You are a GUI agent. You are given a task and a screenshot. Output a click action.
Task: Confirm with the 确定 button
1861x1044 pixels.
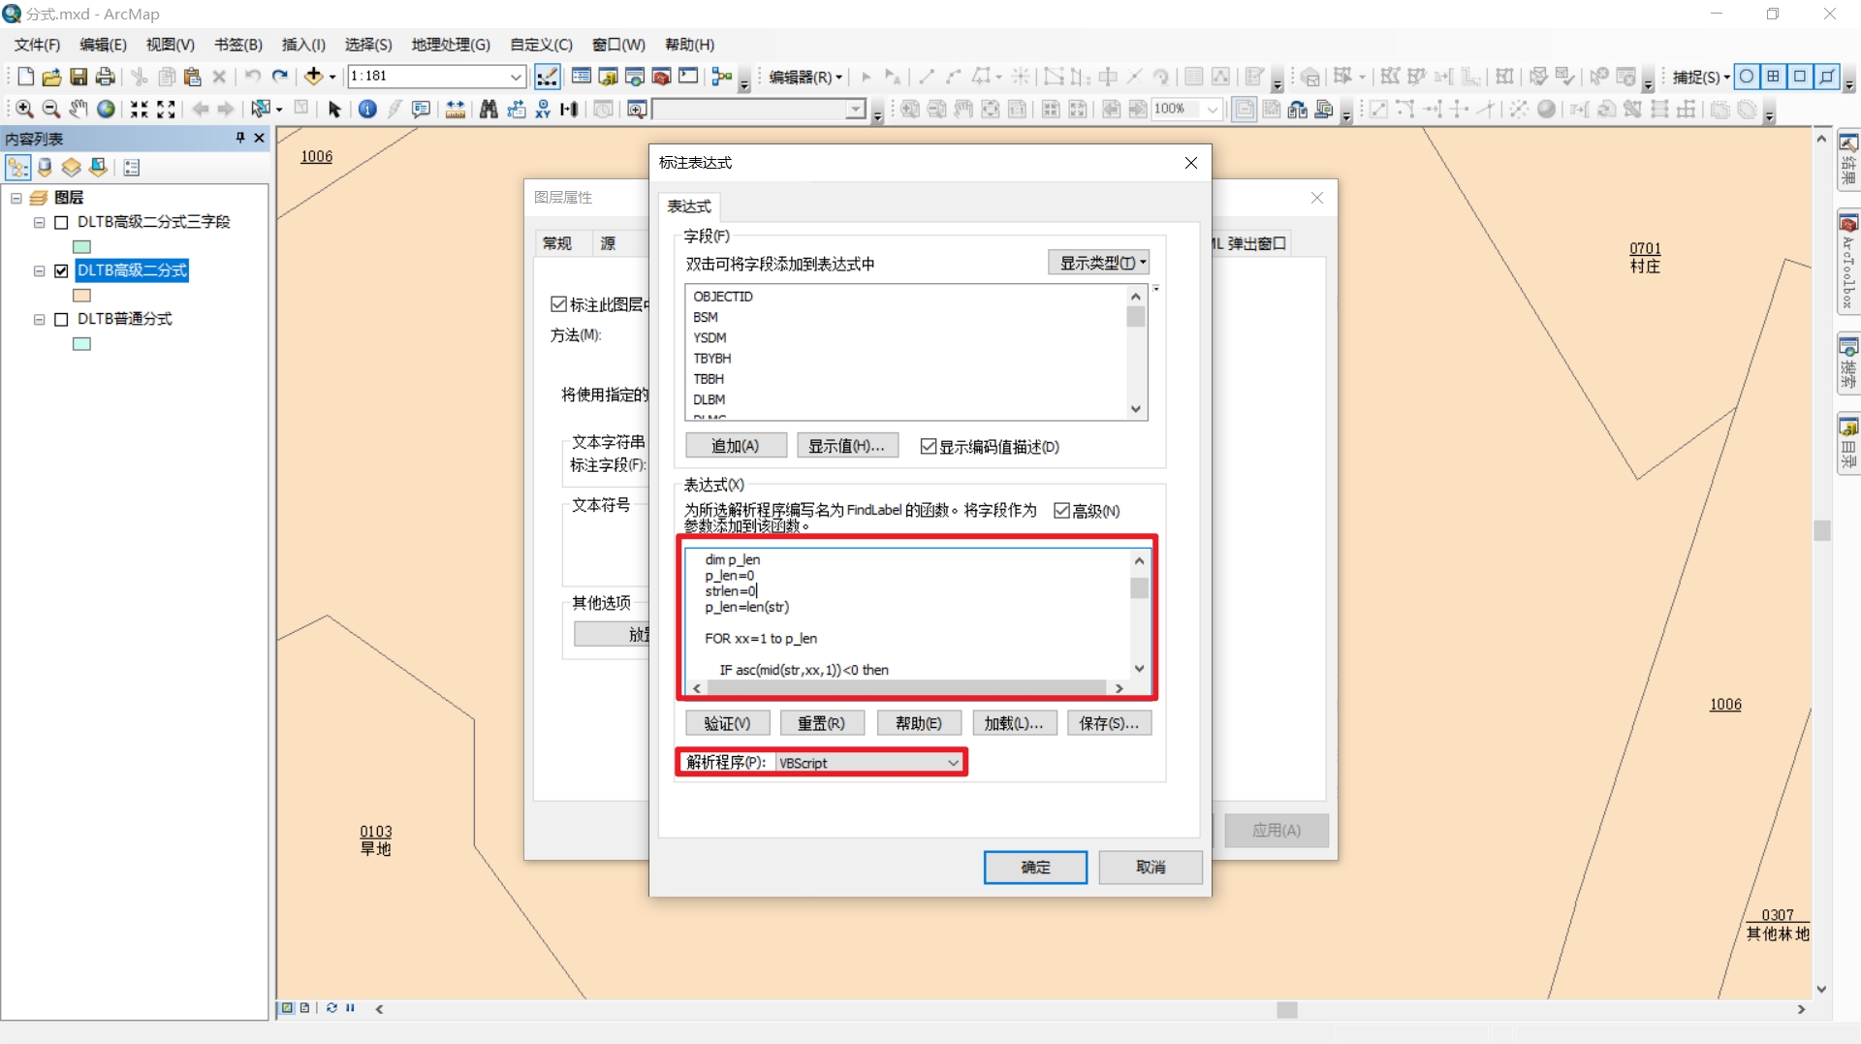[x=1035, y=868]
